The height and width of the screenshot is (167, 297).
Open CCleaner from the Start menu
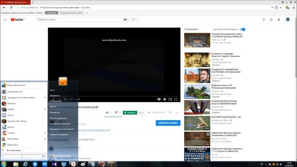23,133
